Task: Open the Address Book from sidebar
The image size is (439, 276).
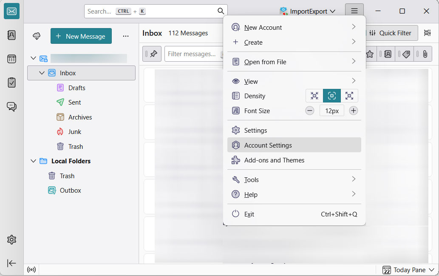Action: (11, 35)
